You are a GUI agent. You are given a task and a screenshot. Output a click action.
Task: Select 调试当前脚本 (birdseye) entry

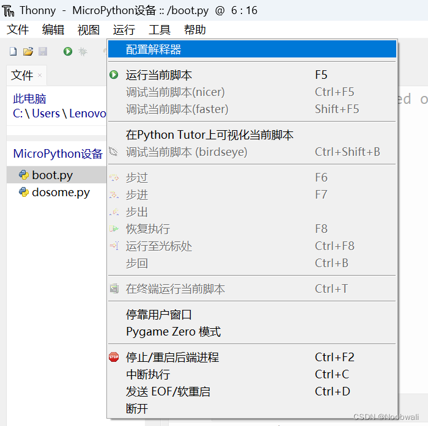(x=252, y=152)
